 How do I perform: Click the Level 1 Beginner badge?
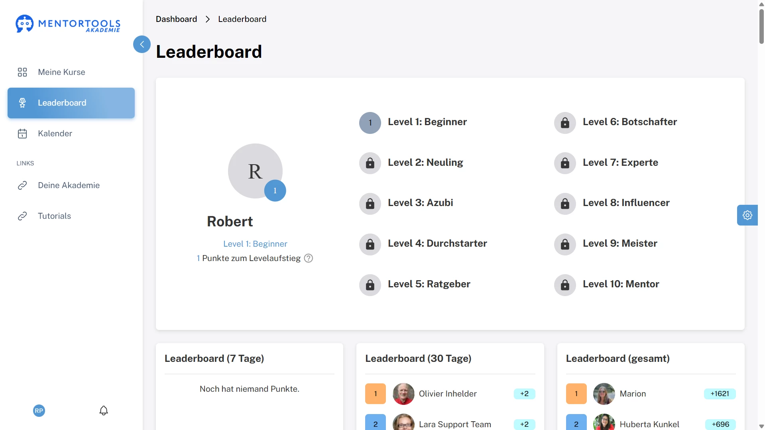coord(370,123)
